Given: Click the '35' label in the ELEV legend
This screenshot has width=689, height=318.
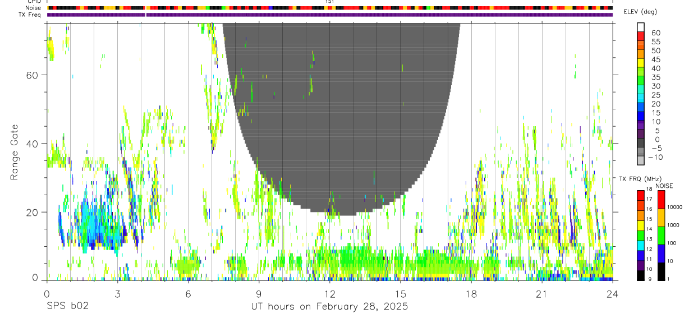Looking at the screenshot, I should click(655, 77).
